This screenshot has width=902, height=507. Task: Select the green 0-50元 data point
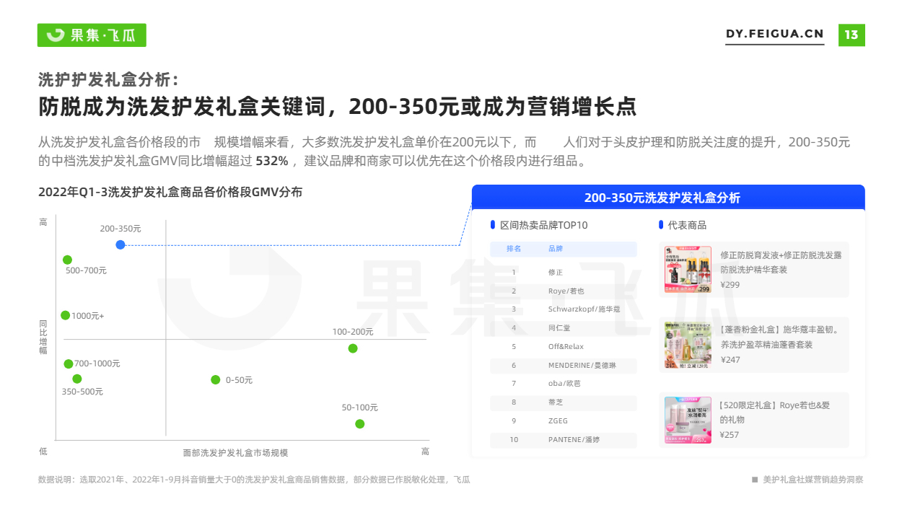tap(215, 380)
